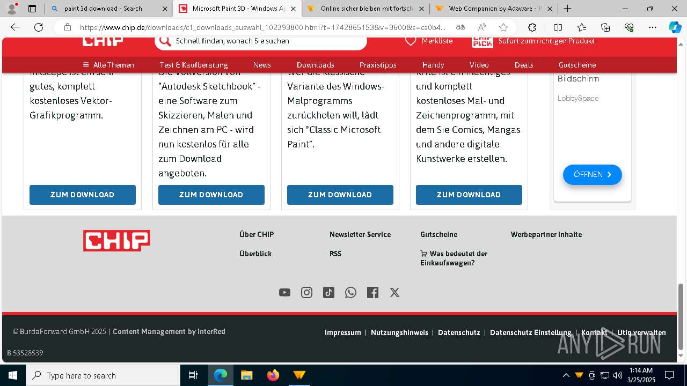Click Zum Download for Inkscape

coord(83,195)
